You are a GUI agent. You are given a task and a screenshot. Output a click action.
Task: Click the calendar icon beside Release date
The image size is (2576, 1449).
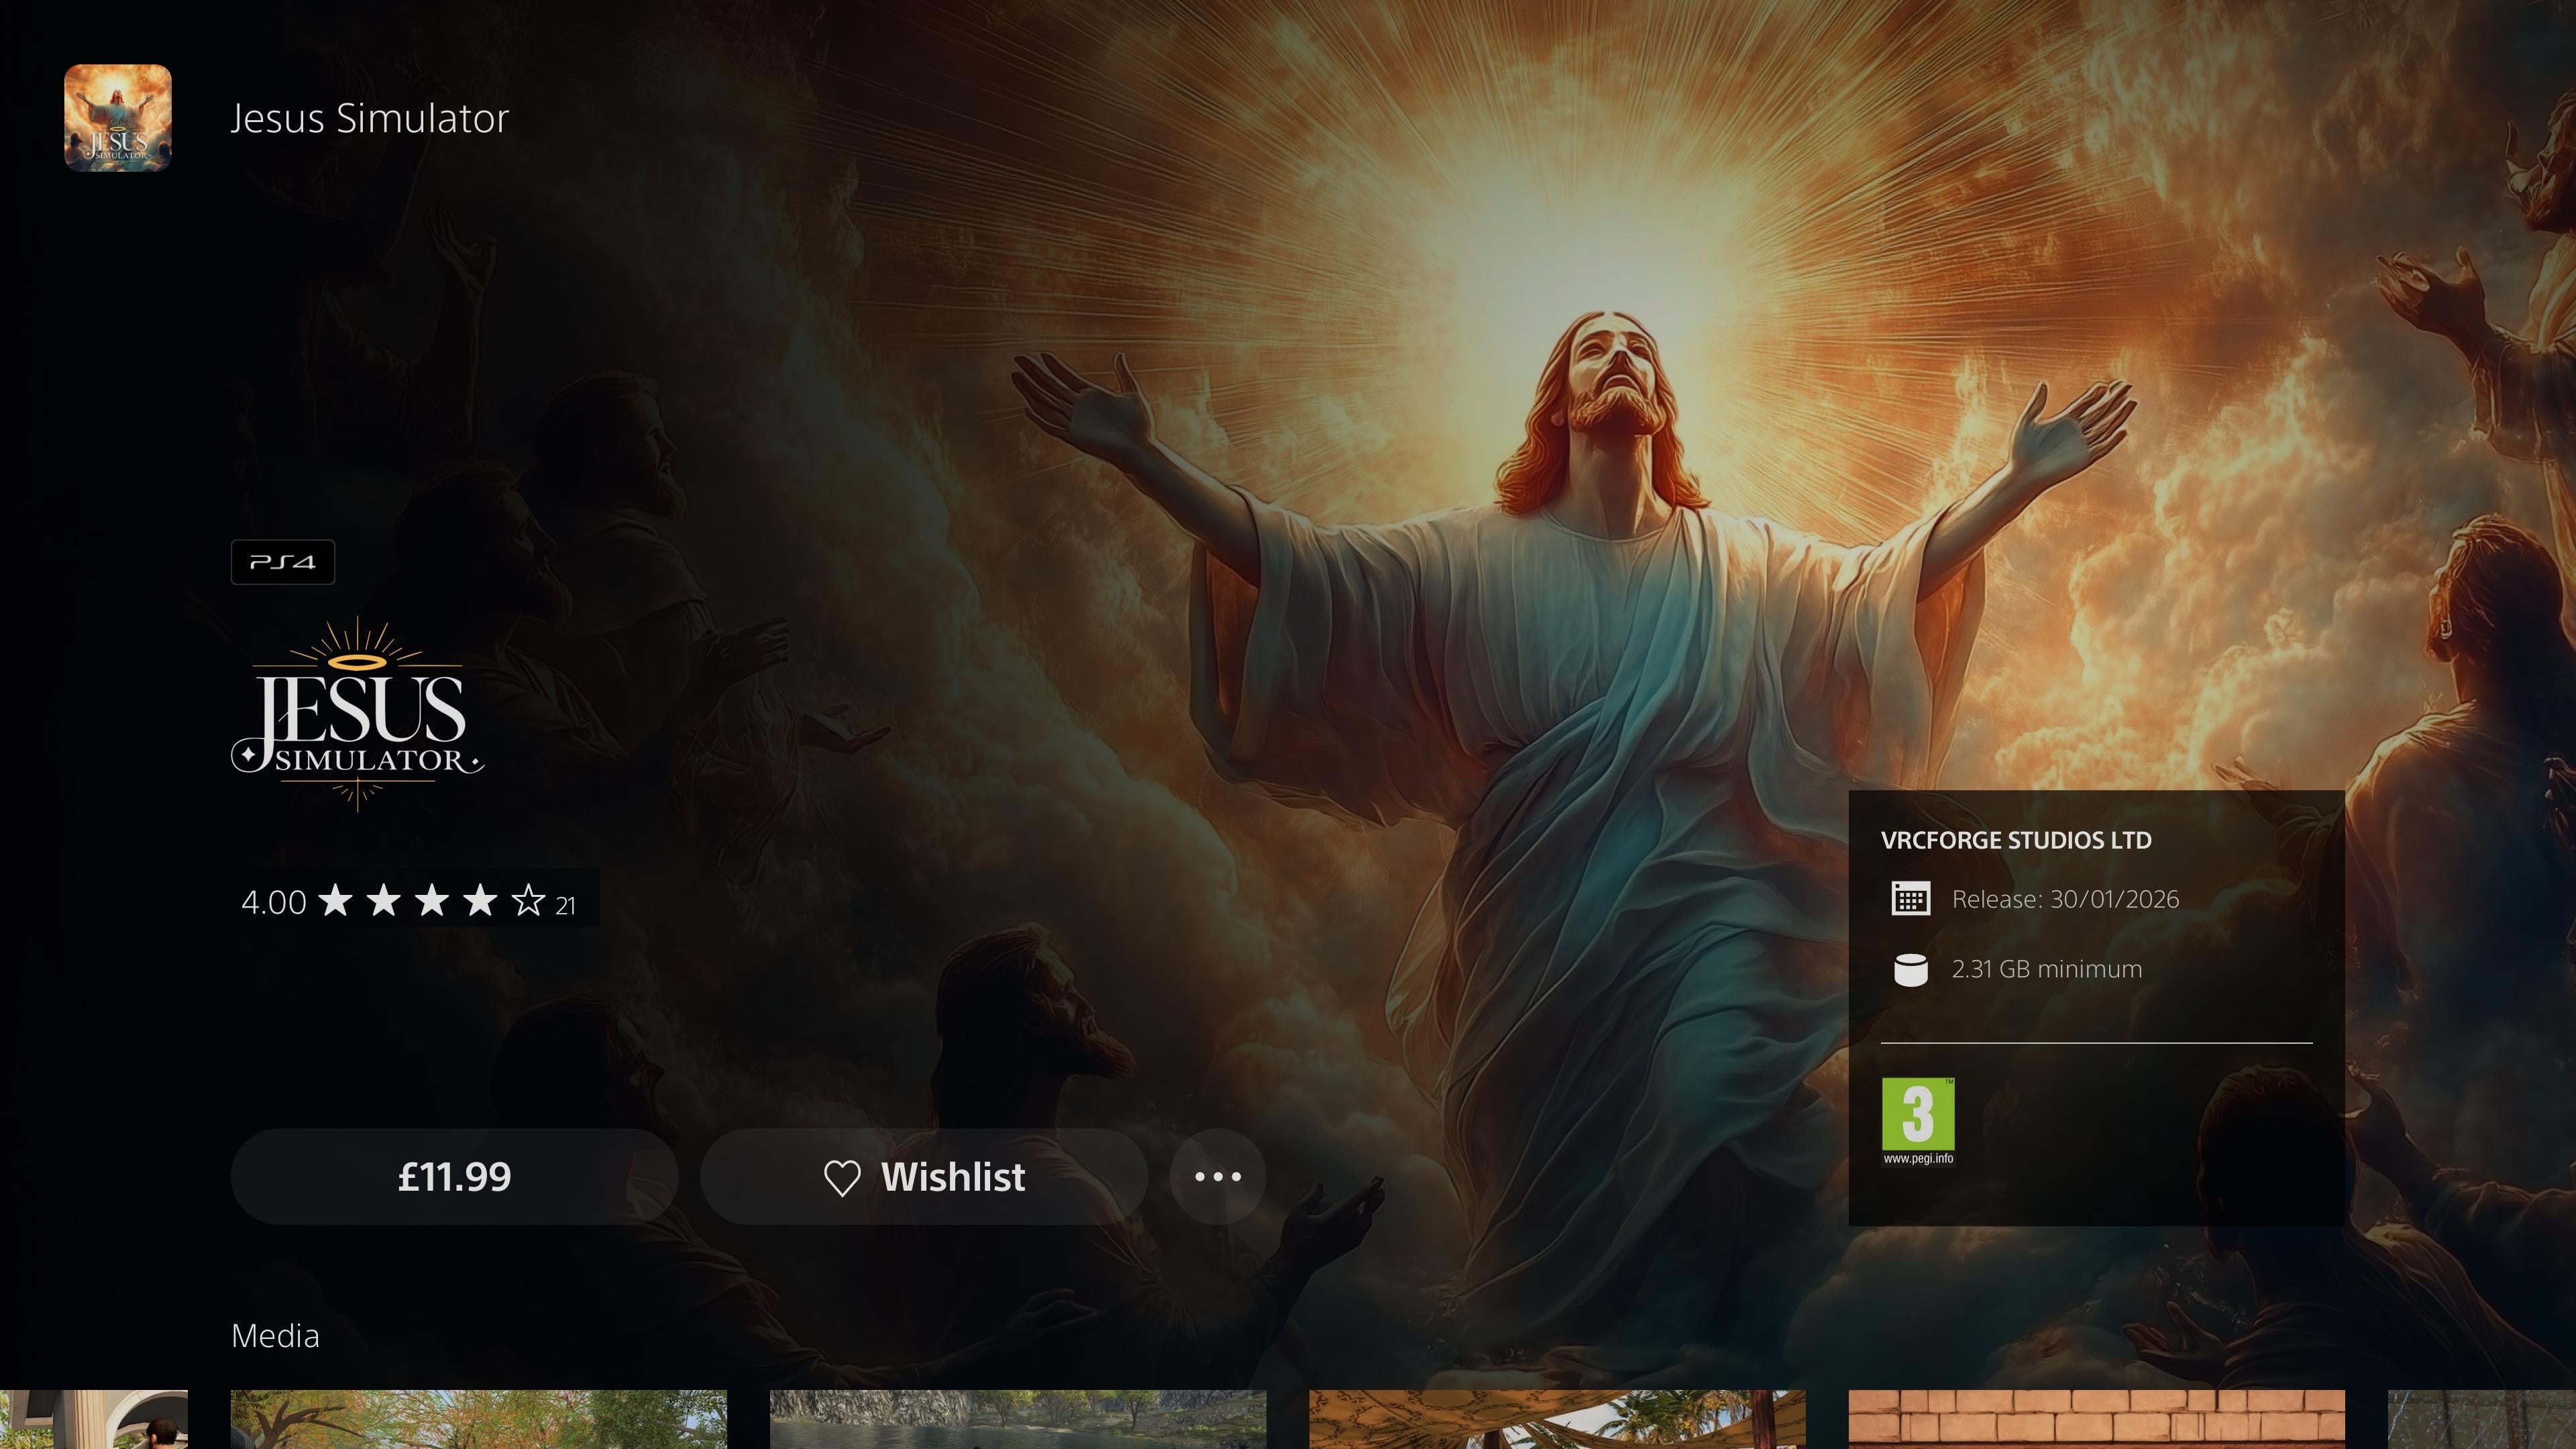[1910, 899]
